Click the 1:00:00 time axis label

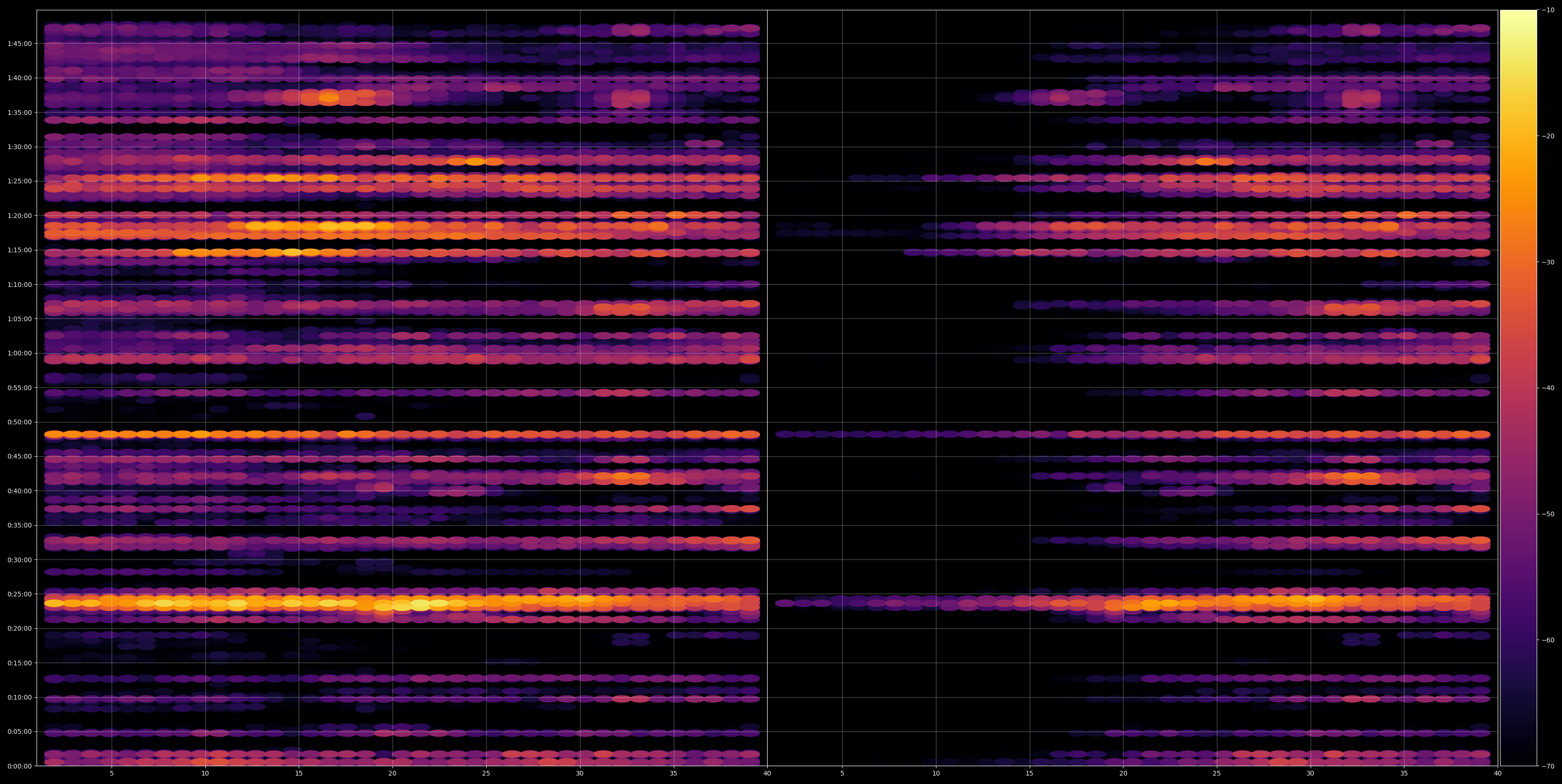coord(19,353)
